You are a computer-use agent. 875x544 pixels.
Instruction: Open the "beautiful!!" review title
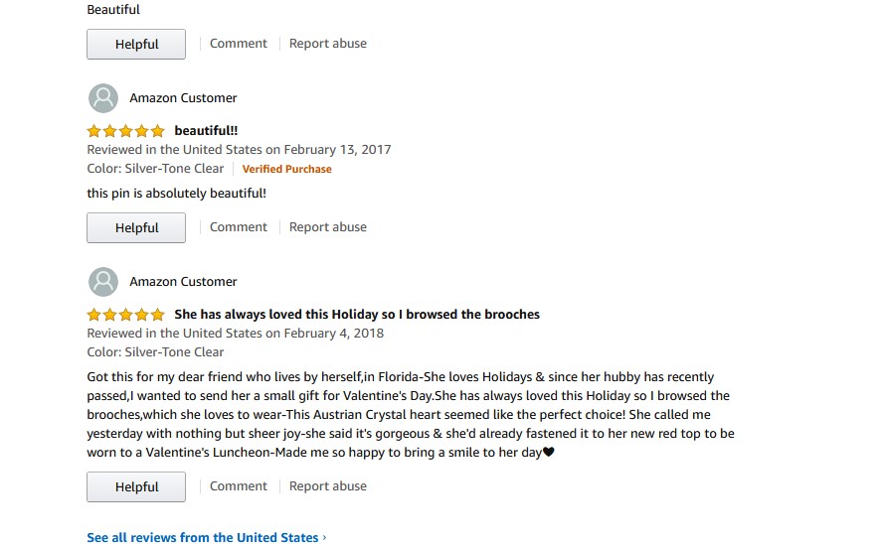[x=206, y=131]
